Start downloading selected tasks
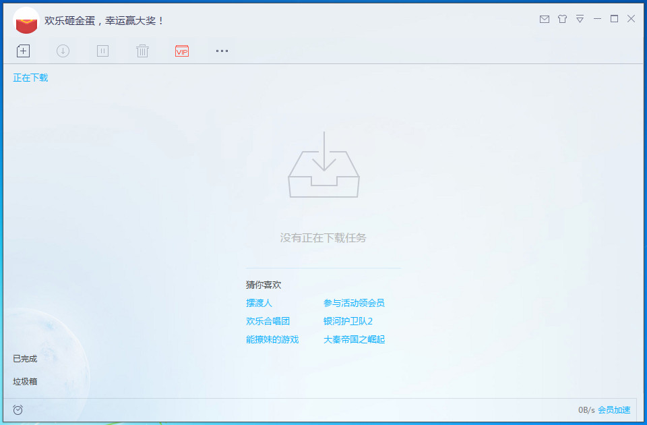The width and height of the screenshot is (647, 425). [x=63, y=51]
